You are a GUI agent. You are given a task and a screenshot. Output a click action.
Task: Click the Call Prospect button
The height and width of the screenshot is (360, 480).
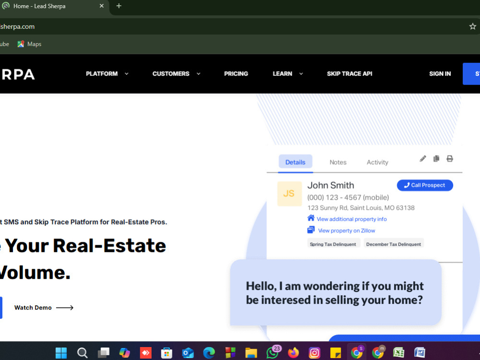425,185
